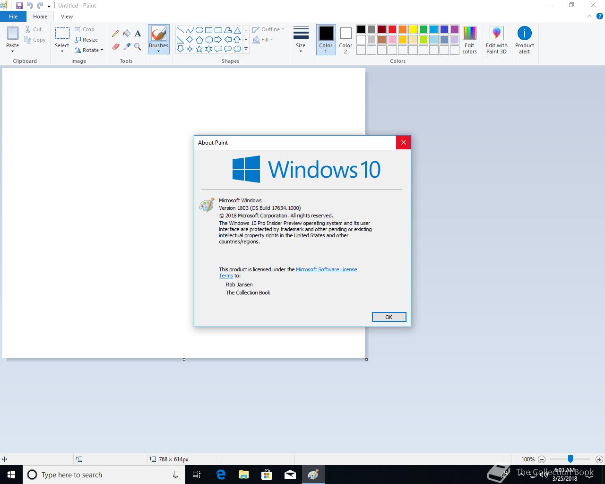This screenshot has height=484, width=605.
Task: Pick the Eraser tool
Action: pyautogui.click(x=115, y=46)
